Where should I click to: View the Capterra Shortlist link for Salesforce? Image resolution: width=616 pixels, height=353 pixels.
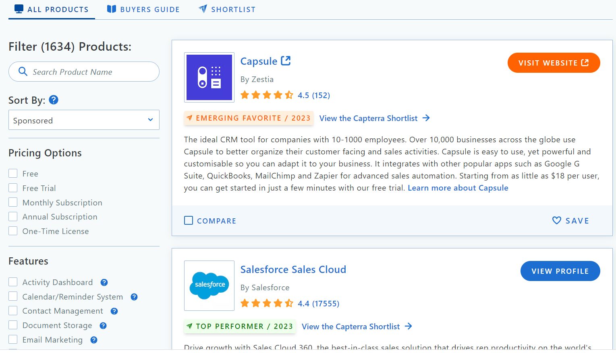point(351,326)
